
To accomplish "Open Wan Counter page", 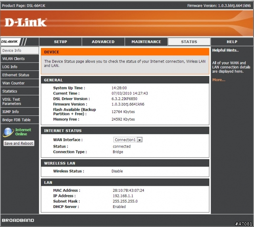I will tap(19, 83).
